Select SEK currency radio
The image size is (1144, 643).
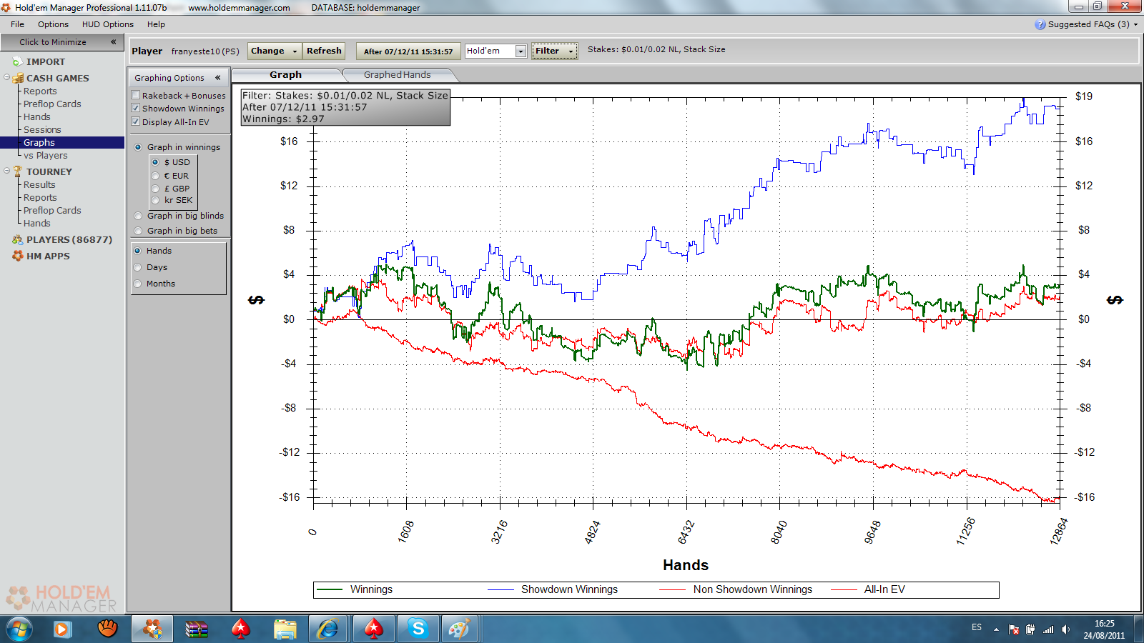point(155,200)
